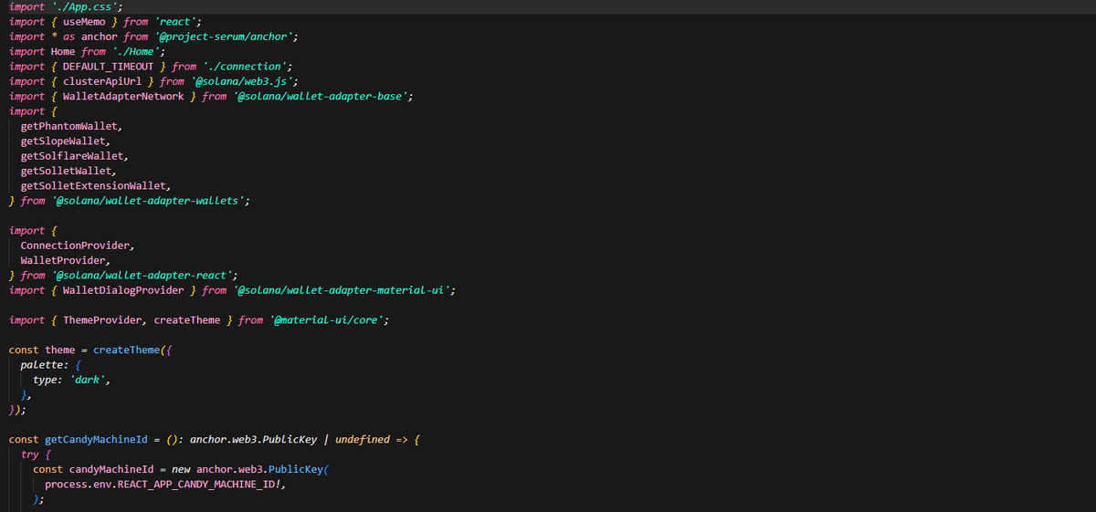Click the '@solana/wallet-adapter-react' string
The width and height of the screenshot is (1096, 512).
click(x=142, y=275)
